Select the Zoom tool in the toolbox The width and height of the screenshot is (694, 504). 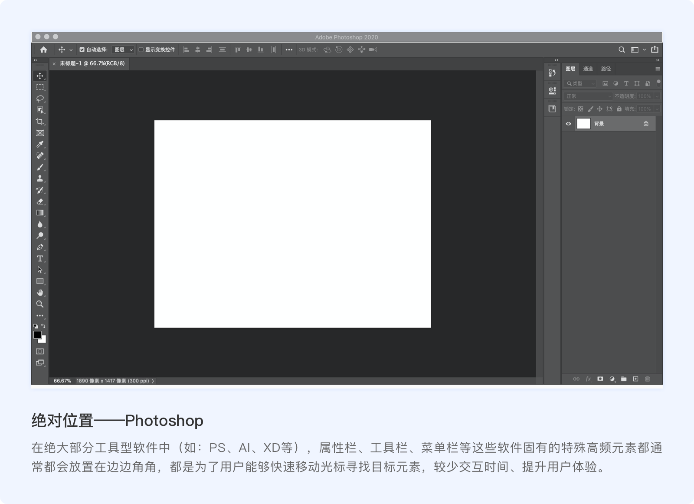[x=40, y=304]
